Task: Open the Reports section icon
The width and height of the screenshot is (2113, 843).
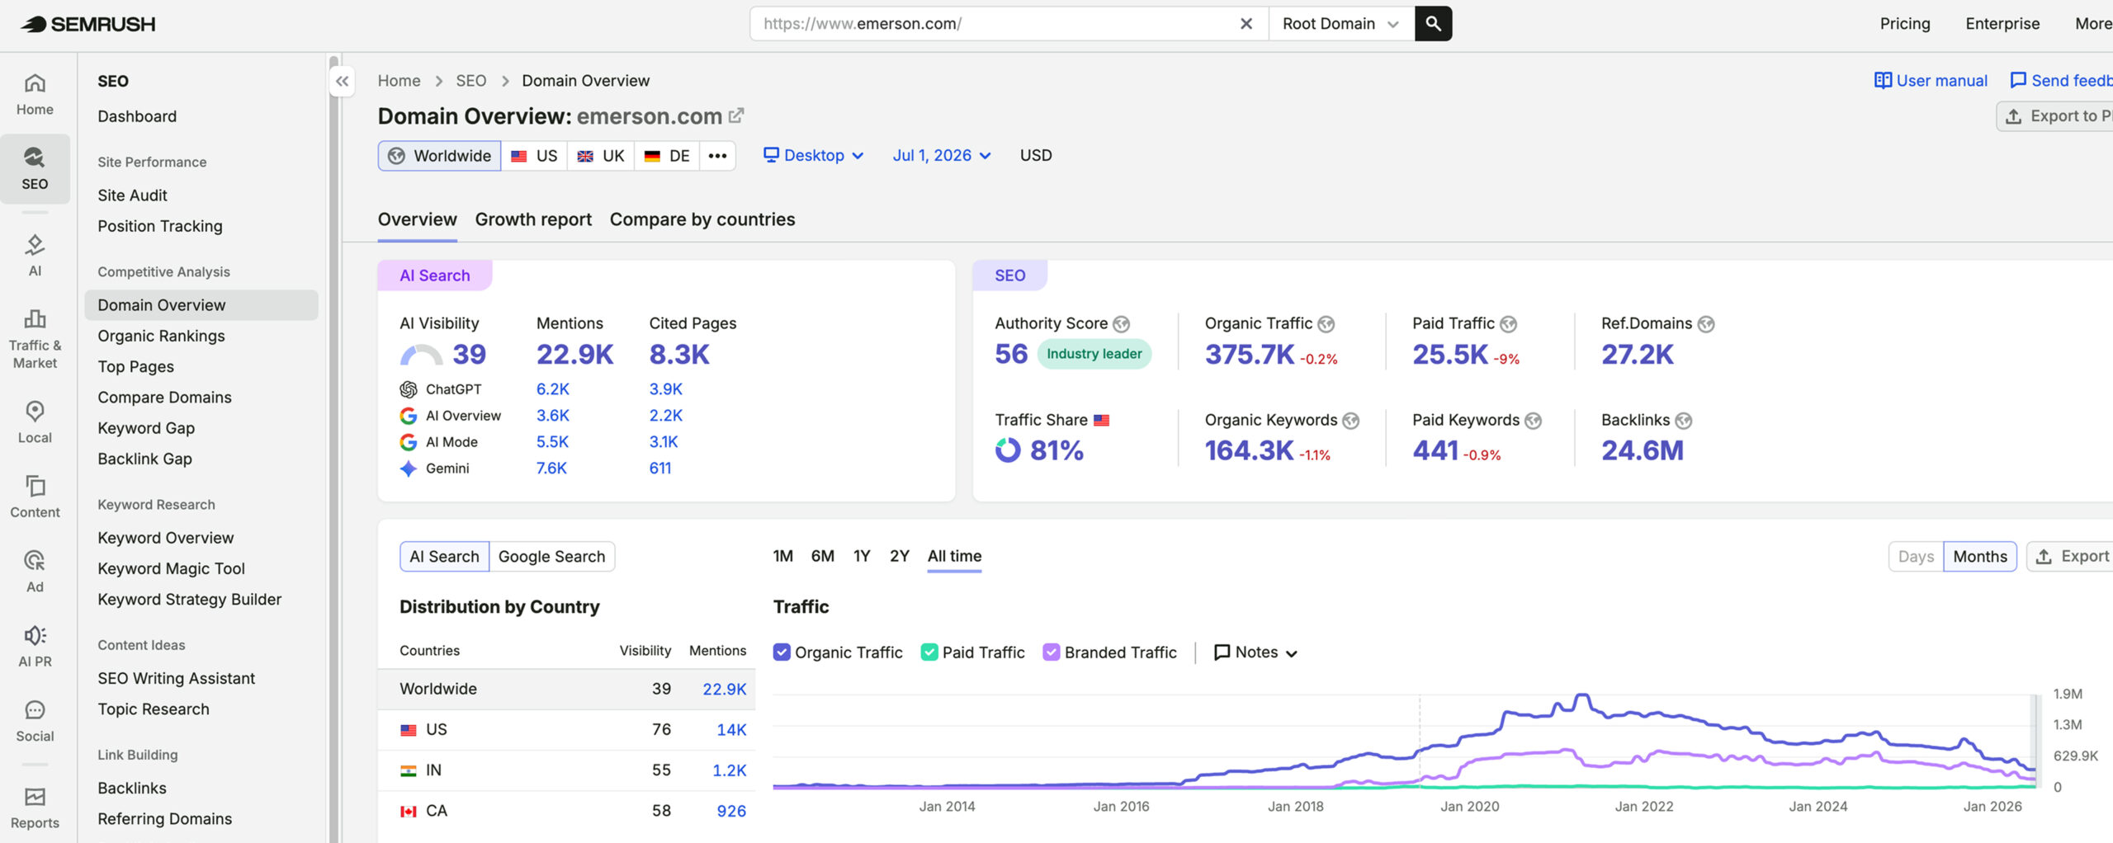Action: click(35, 808)
